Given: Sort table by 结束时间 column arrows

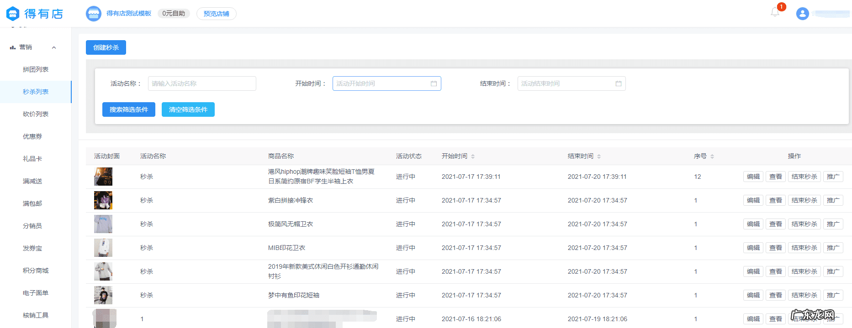Looking at the screenshot, I should coord(599,156).
